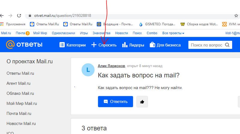The width and height of the screenshot is (240, 134).
Task: Click question title Как задать вопрос на mail?
Action: coord(139,75)
